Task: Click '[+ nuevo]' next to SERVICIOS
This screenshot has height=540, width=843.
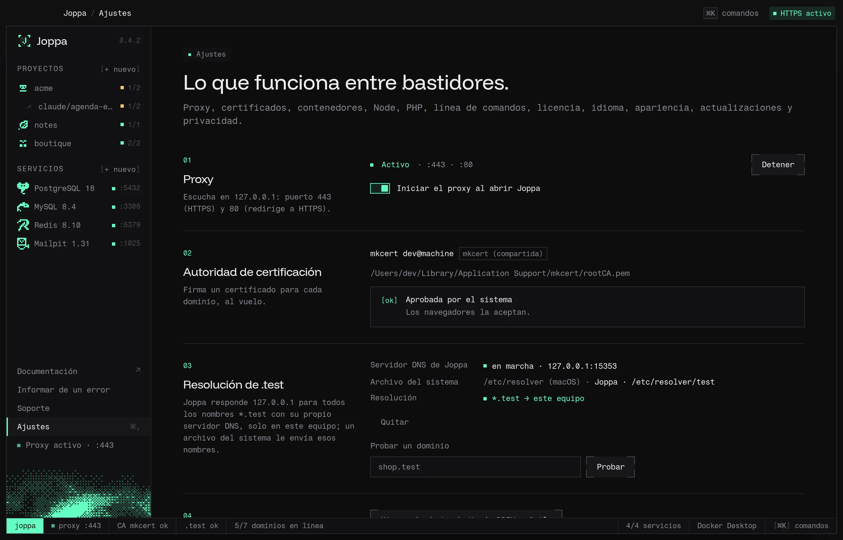Action: click(120, 169)
